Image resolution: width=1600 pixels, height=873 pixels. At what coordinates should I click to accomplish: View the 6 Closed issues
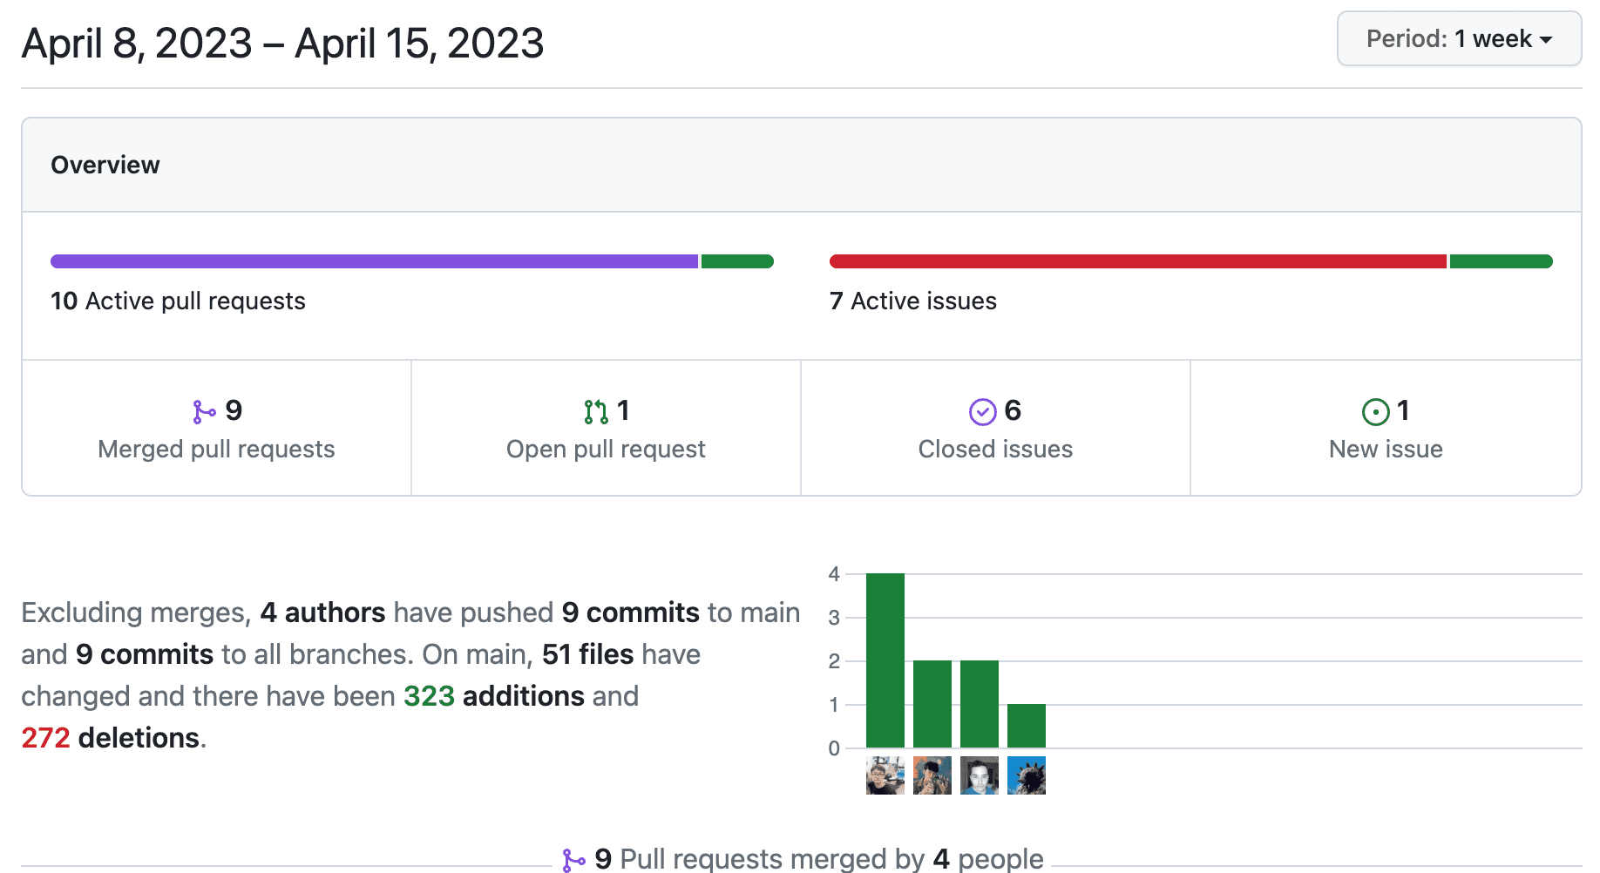pos(995,429)
